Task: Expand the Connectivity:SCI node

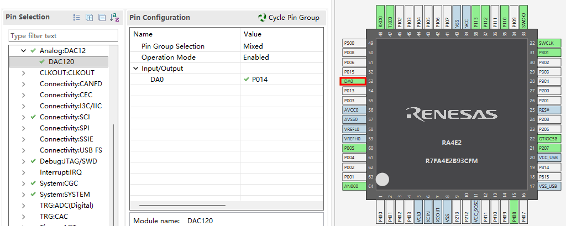Action: pos(23,117)
